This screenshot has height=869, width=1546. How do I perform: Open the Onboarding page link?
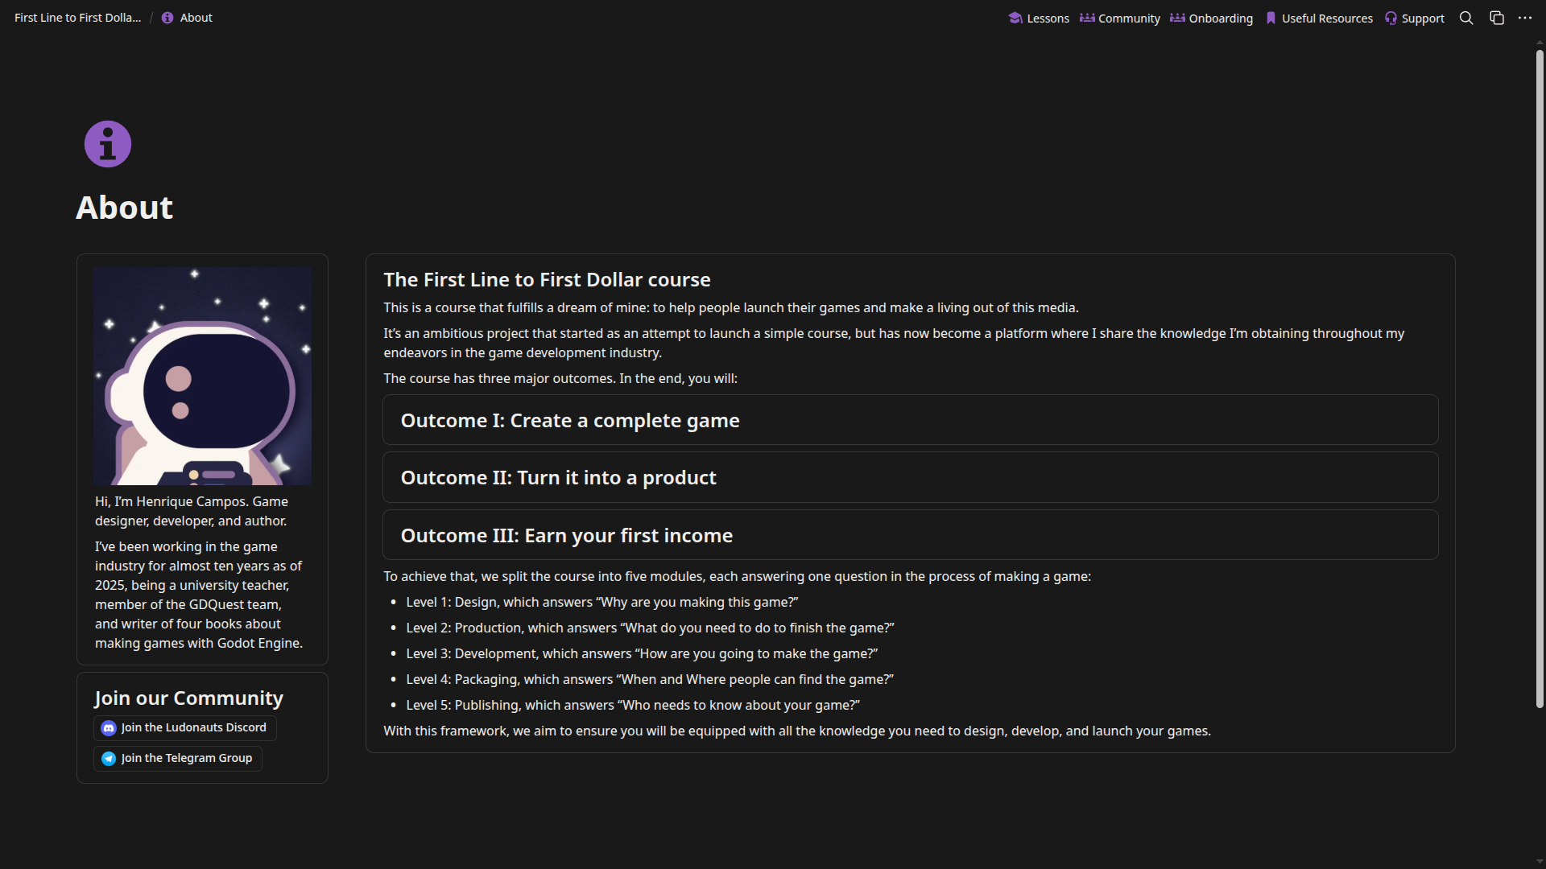(x=1211, y=18)
